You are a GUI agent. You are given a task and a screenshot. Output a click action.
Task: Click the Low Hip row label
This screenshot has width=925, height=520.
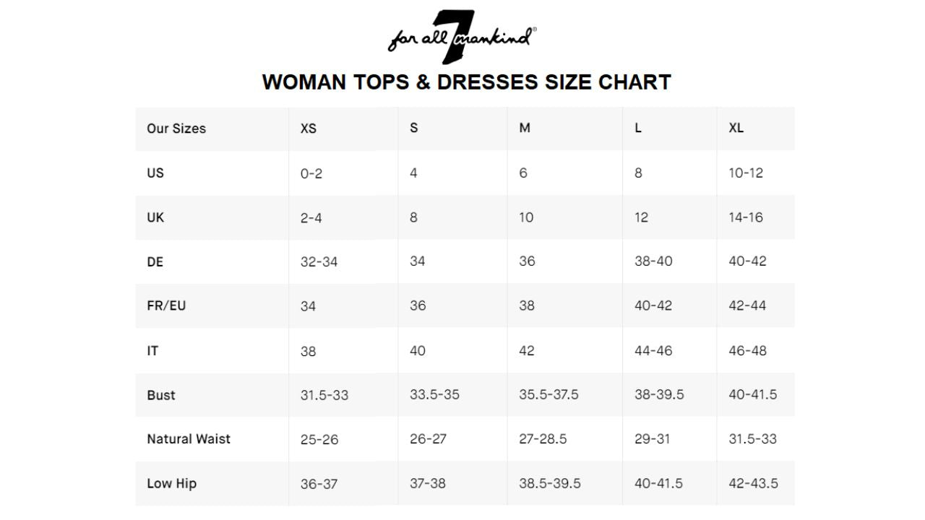pyautogui.click(x=171, y=483)
